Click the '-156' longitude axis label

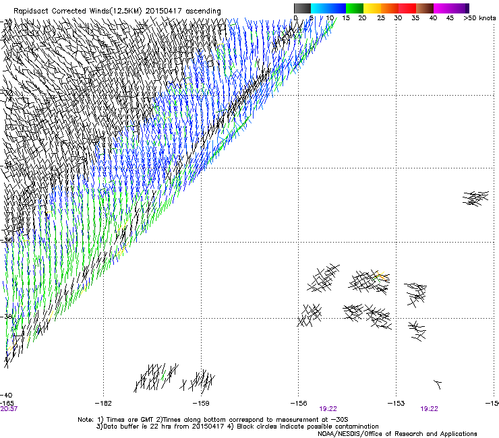299,404
